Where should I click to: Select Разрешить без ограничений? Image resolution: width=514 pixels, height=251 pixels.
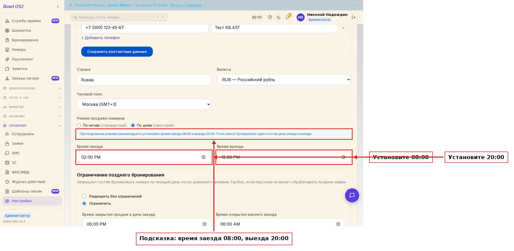[x=84, y=196]
